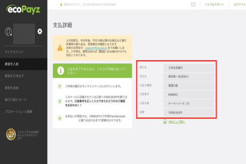Click step 3 10000 JPY confirmation text
246x164 pixels.
pyautogui.click(x=96, y=118)
